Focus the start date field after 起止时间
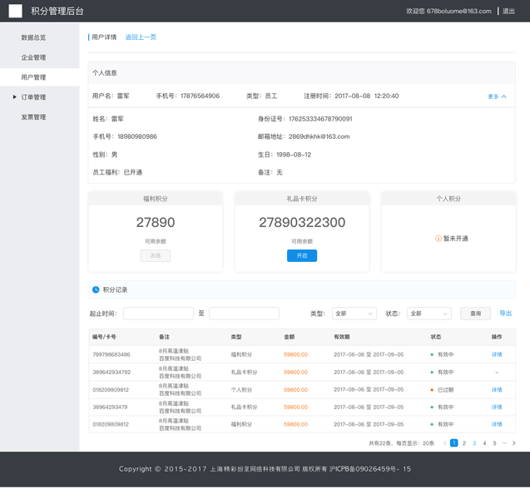 click(159, 314)
